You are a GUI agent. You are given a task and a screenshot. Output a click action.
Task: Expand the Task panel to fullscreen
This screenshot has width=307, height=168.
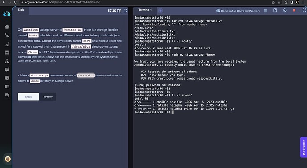[x=125, y=11]
